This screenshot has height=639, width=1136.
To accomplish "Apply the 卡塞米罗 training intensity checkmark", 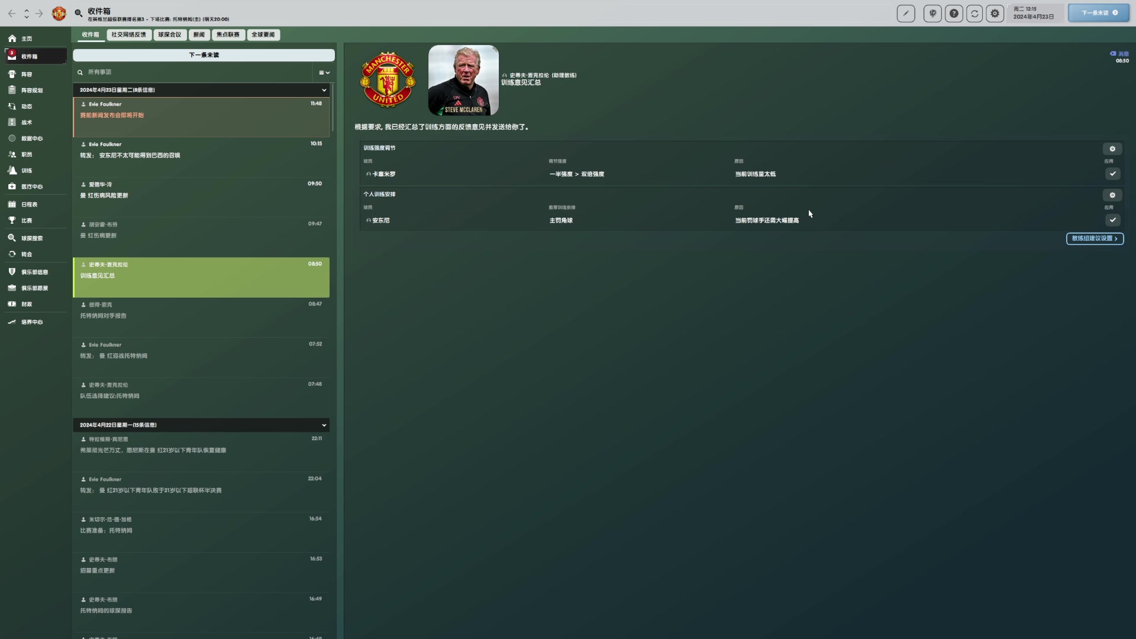I will (x=1112, y=173).
